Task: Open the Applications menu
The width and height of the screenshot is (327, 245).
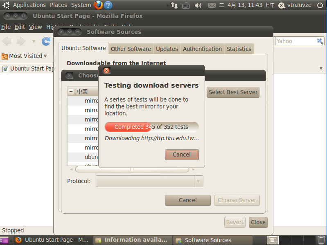Action: click(29, 5)
